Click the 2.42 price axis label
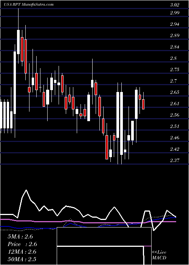The image size is (189, 265). point(175,149)
